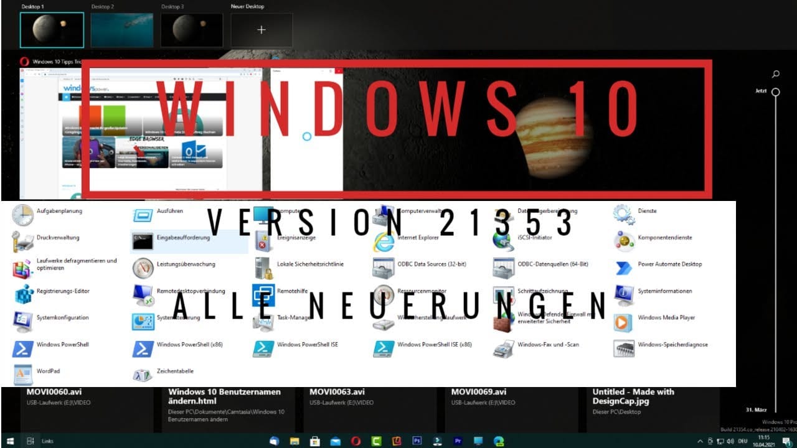Launch Windows PowerShell
This screenshot has width=797, height=448.
pyautogui.click(x=51, y=347)
